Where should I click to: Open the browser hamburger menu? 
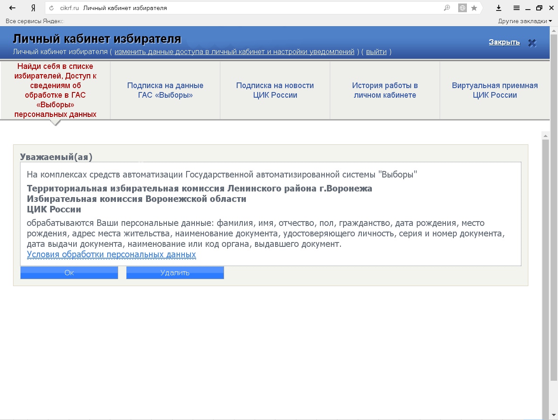(x=517, y=8)
